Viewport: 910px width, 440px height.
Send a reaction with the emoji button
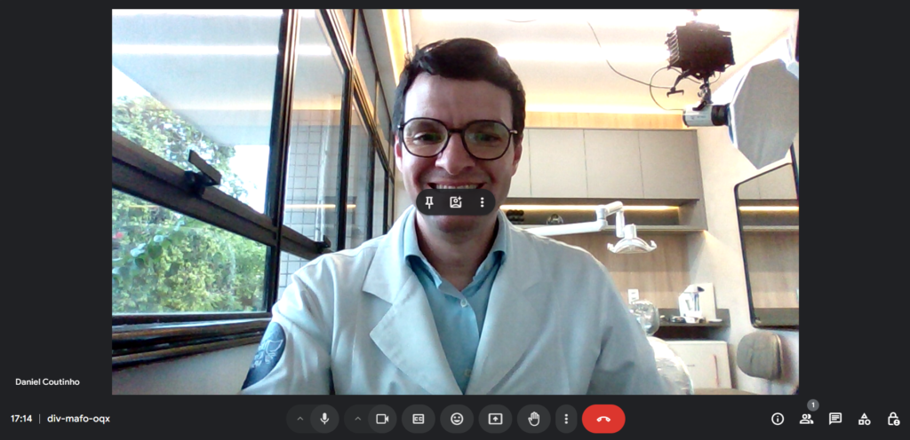(457, 419)
